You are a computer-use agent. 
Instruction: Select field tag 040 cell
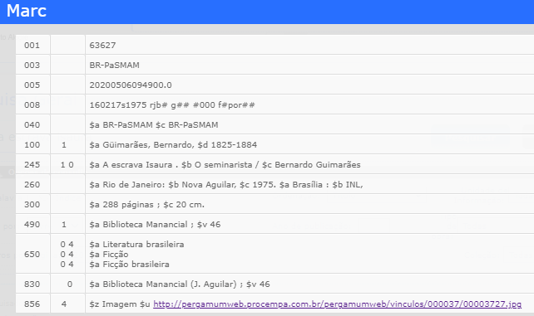point(32,125)
